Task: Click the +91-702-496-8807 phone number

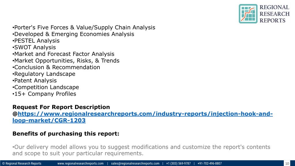Action: pyautogui.click(x=210, y=163)
